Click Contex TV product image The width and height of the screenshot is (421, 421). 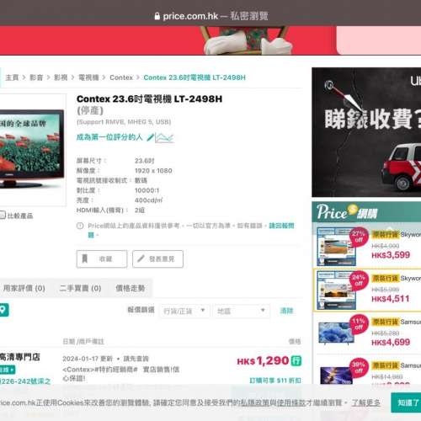(32, 149)
